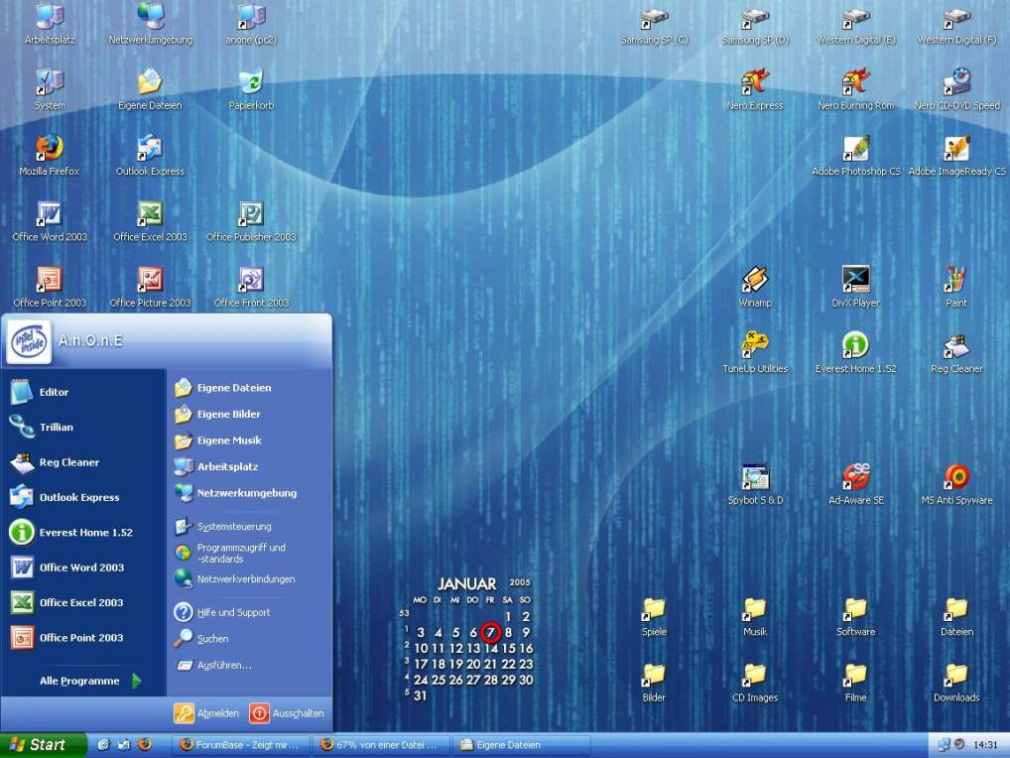Click the Outlook Express quick launch icon

124,744
